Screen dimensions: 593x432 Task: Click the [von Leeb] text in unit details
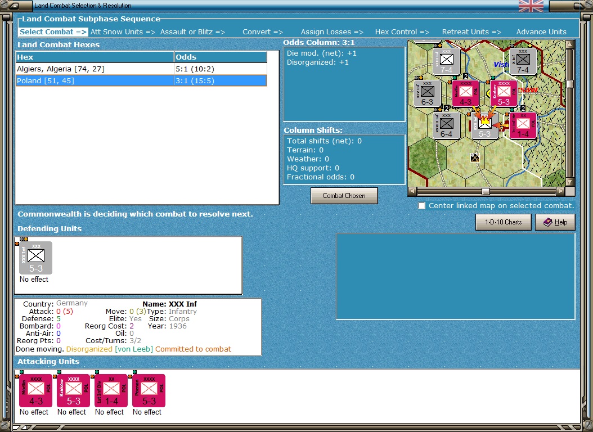click(x=134, y=349)
